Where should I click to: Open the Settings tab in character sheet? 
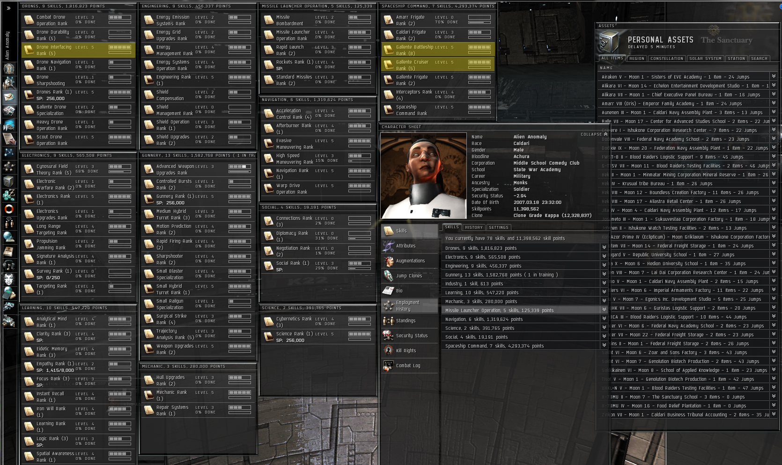tap(499, 227)
